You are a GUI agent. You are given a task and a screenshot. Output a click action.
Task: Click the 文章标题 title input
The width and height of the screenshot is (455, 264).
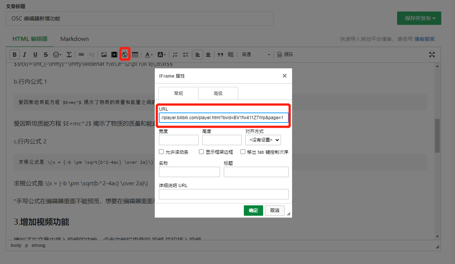140,19
